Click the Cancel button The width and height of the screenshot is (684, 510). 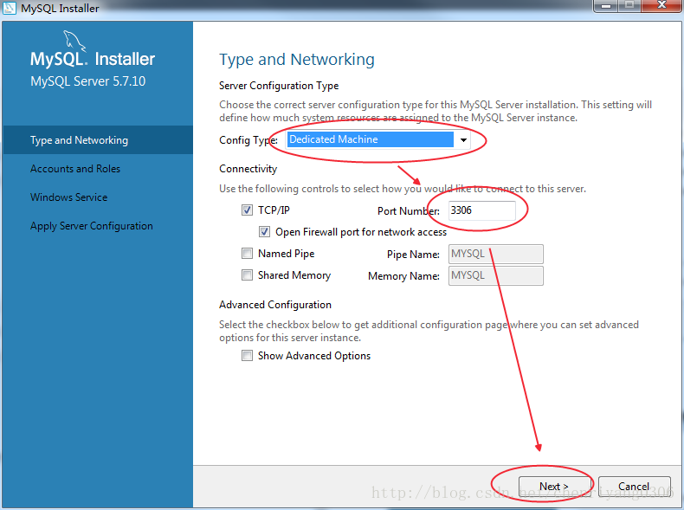(x=635, y=486)
